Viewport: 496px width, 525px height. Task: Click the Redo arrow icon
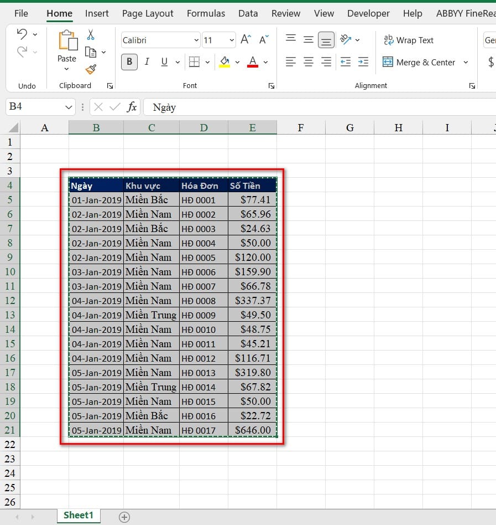tap(22, 52)
